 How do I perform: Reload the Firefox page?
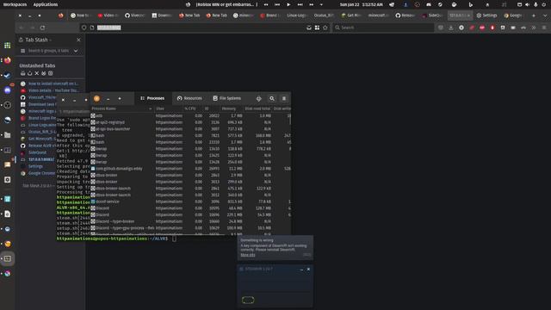[x=42, y=28]
